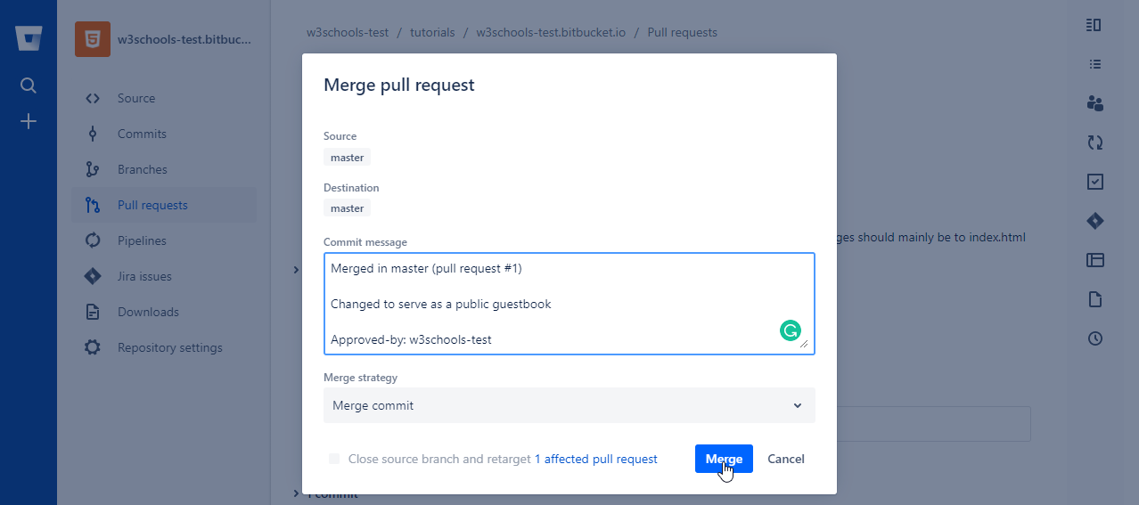
Task: Open the clock icon in right sidebar
Action: pyautogui.click(x=1095, y=338)
